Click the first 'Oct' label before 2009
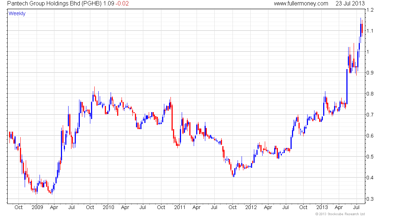The height and width of the screenshot is (217, 399). click(x=18, y=207)
